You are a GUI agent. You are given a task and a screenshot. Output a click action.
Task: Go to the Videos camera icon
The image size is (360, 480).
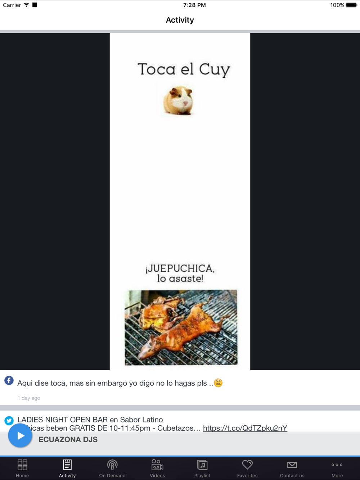point(157,465)
